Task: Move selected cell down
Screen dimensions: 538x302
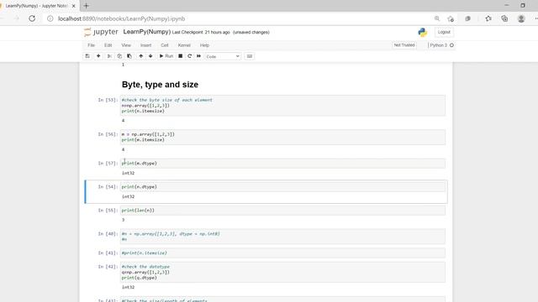Action: (150, 56)
